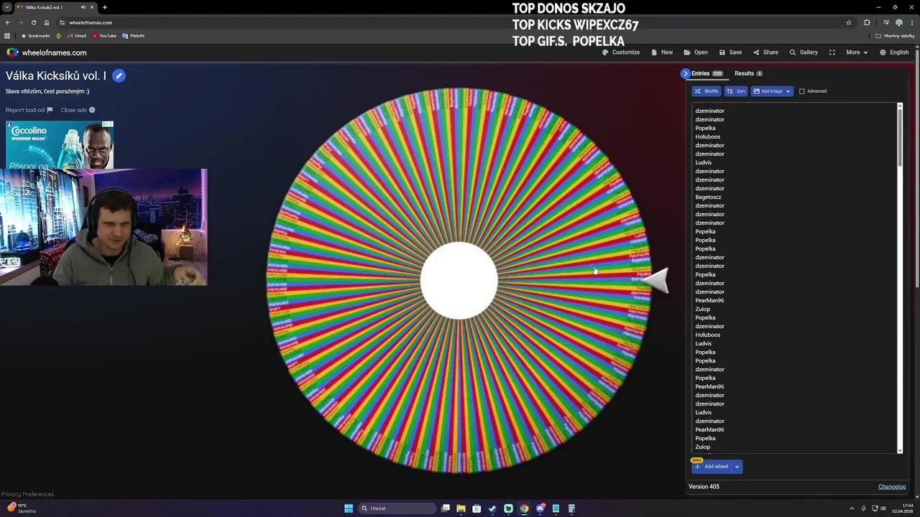Viewport: 920px width, 517px height.
Task: Save the current wheel
Action: tap(730, 52)
